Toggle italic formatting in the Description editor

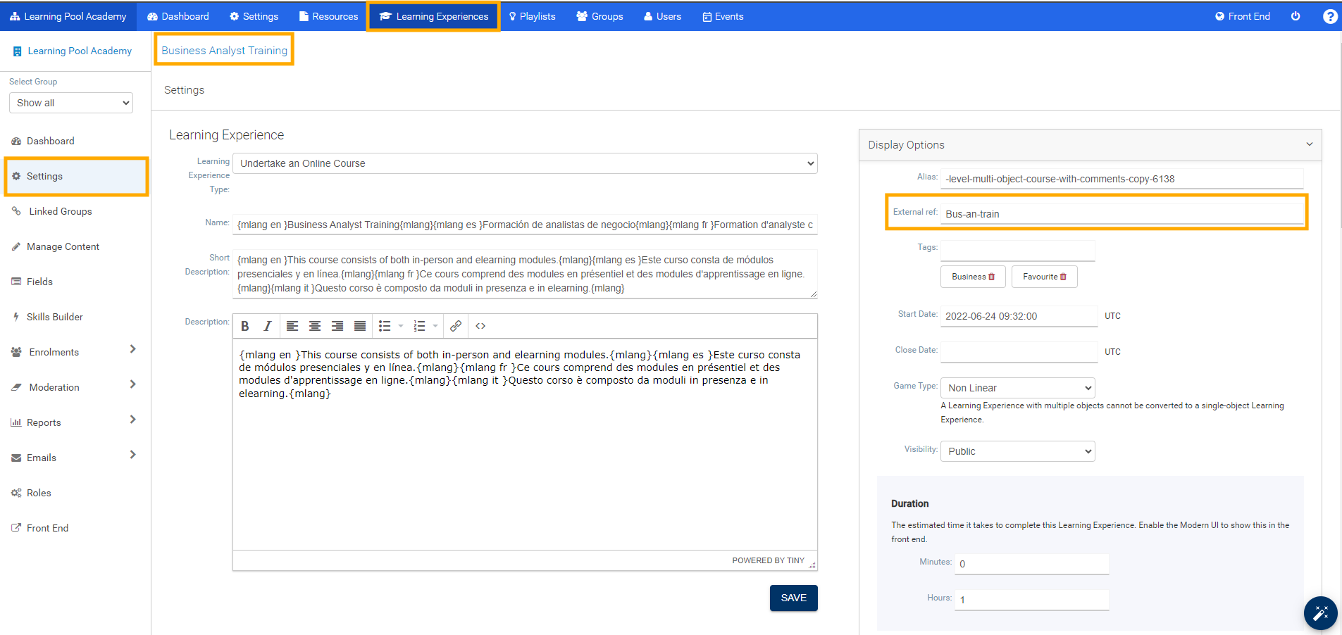pyautogui.click(x=267, y=326)
